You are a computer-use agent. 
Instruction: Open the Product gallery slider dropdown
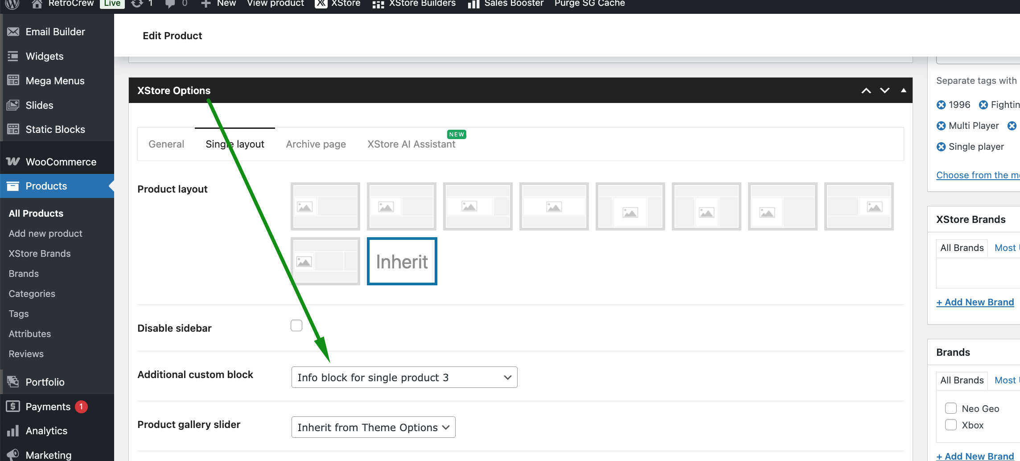tap(373, 427)
